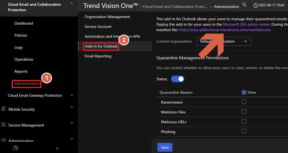Toggle the Quarantine Management Status switch
Image resolution: width=288 pixels, height=153 pixels.
(178, 79)
